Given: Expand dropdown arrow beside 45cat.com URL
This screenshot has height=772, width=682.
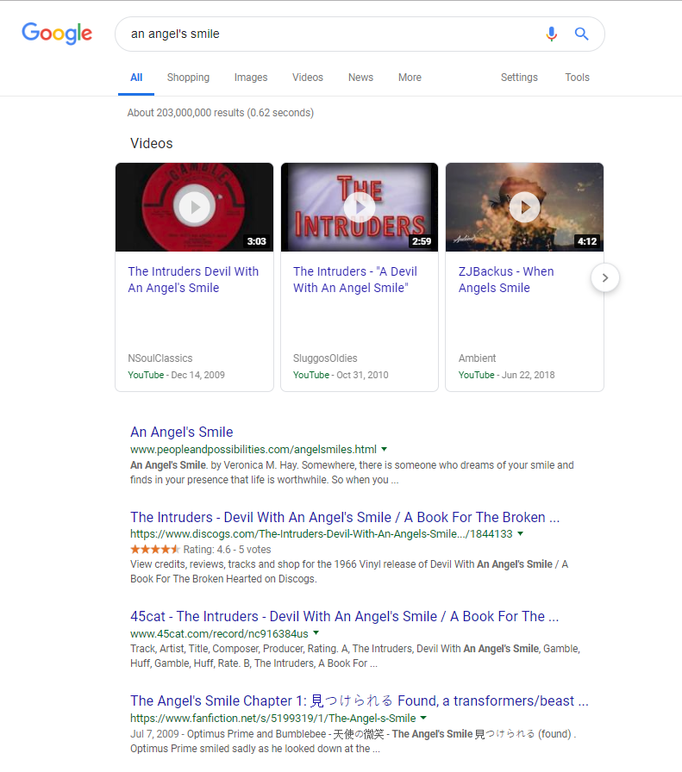Looking at the screenshot, I should (316, 633).
